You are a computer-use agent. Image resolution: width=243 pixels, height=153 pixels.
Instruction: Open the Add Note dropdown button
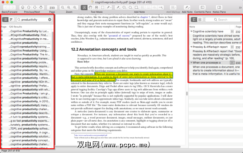(187, 8)
